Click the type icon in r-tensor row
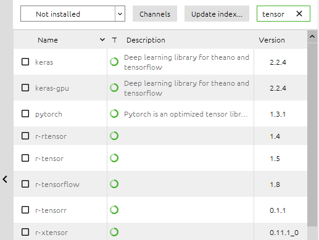Viewport: 319px width, 240px height. (114, 158)
